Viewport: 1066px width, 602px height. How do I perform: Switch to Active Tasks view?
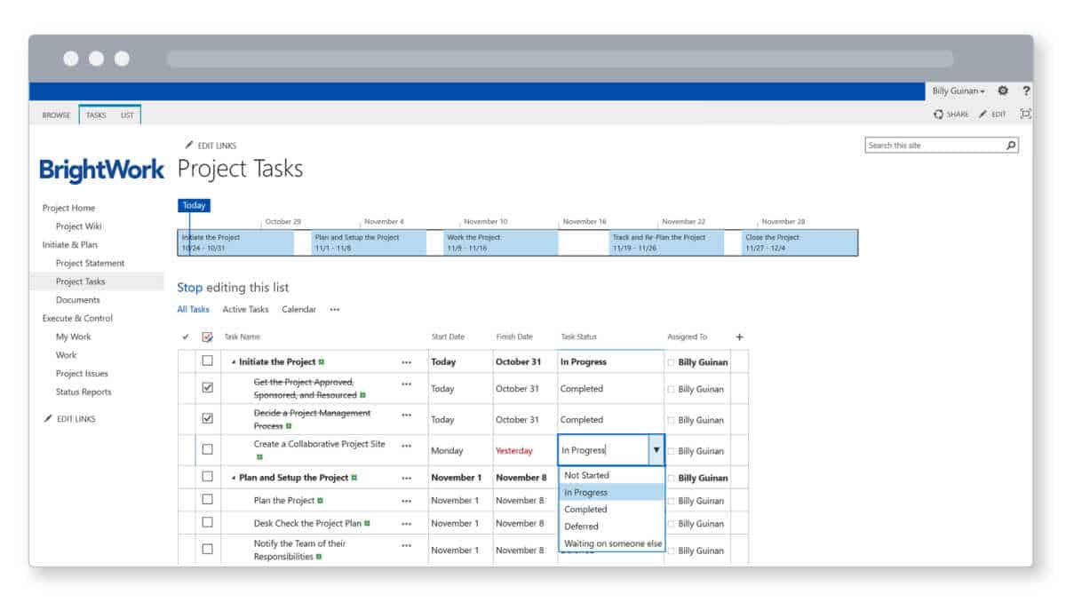pos(245,309)
